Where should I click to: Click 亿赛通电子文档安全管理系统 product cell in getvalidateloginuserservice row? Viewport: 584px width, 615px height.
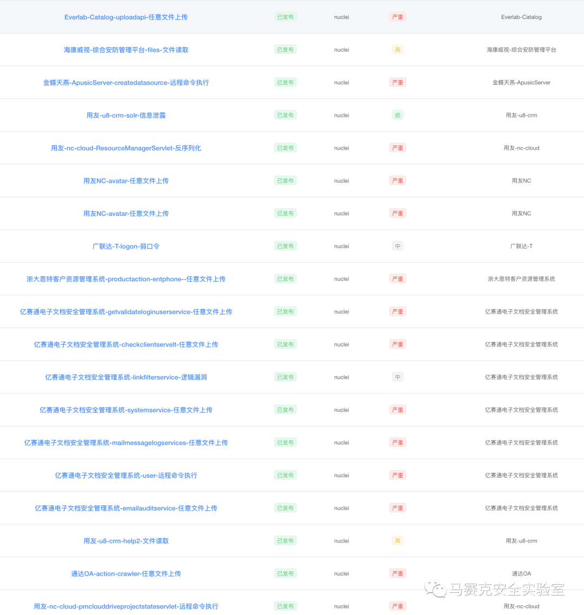coord(521,312)
